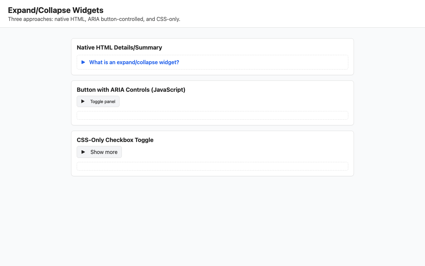Click the dashed empty panel under Toggle panel
Screen dimensions: 425x266
pos(212,115)
